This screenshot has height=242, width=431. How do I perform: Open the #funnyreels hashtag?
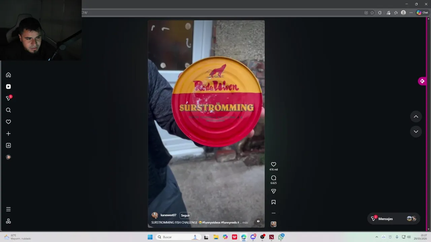(229, 223)
